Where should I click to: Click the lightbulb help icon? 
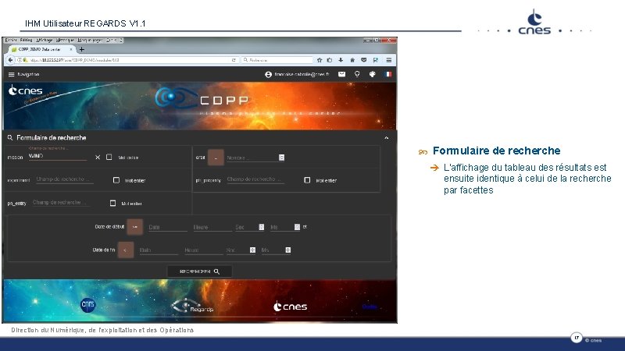pyautogui.click(x=357, y=74)
